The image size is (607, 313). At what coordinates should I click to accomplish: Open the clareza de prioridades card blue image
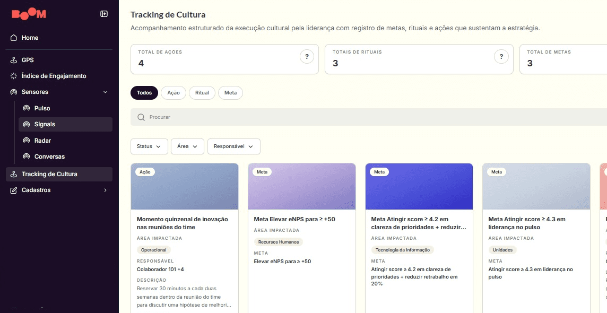coord(419,187)
